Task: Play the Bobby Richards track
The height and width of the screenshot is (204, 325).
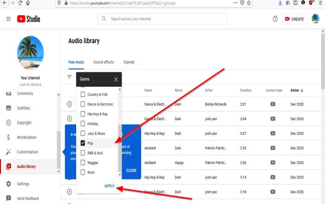Action: tap(70, 104)
